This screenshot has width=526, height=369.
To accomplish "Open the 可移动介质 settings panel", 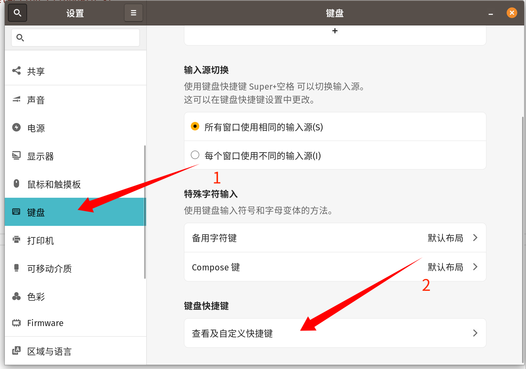I will pyautogui.click(x=76, y=268).
